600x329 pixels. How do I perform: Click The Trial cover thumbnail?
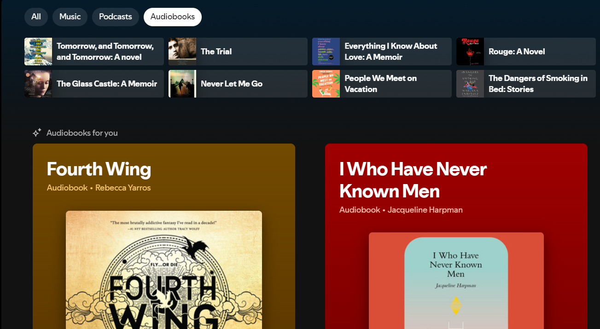tap(182, 52)
